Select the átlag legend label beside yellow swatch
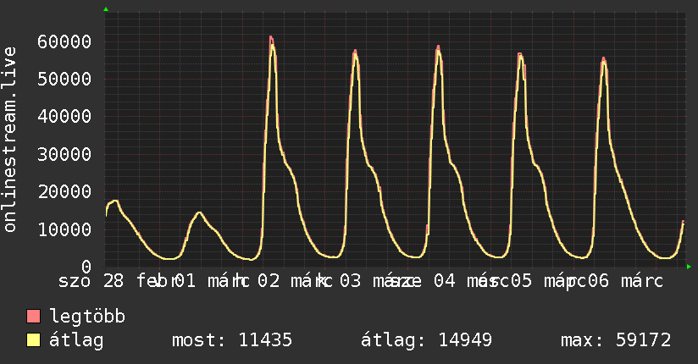 pos(76,341)
